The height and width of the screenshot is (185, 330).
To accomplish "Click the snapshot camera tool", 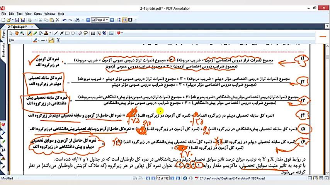I will pos(93,33).
